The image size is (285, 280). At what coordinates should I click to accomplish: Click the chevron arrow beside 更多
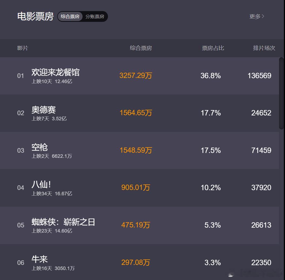pos(263,16)
